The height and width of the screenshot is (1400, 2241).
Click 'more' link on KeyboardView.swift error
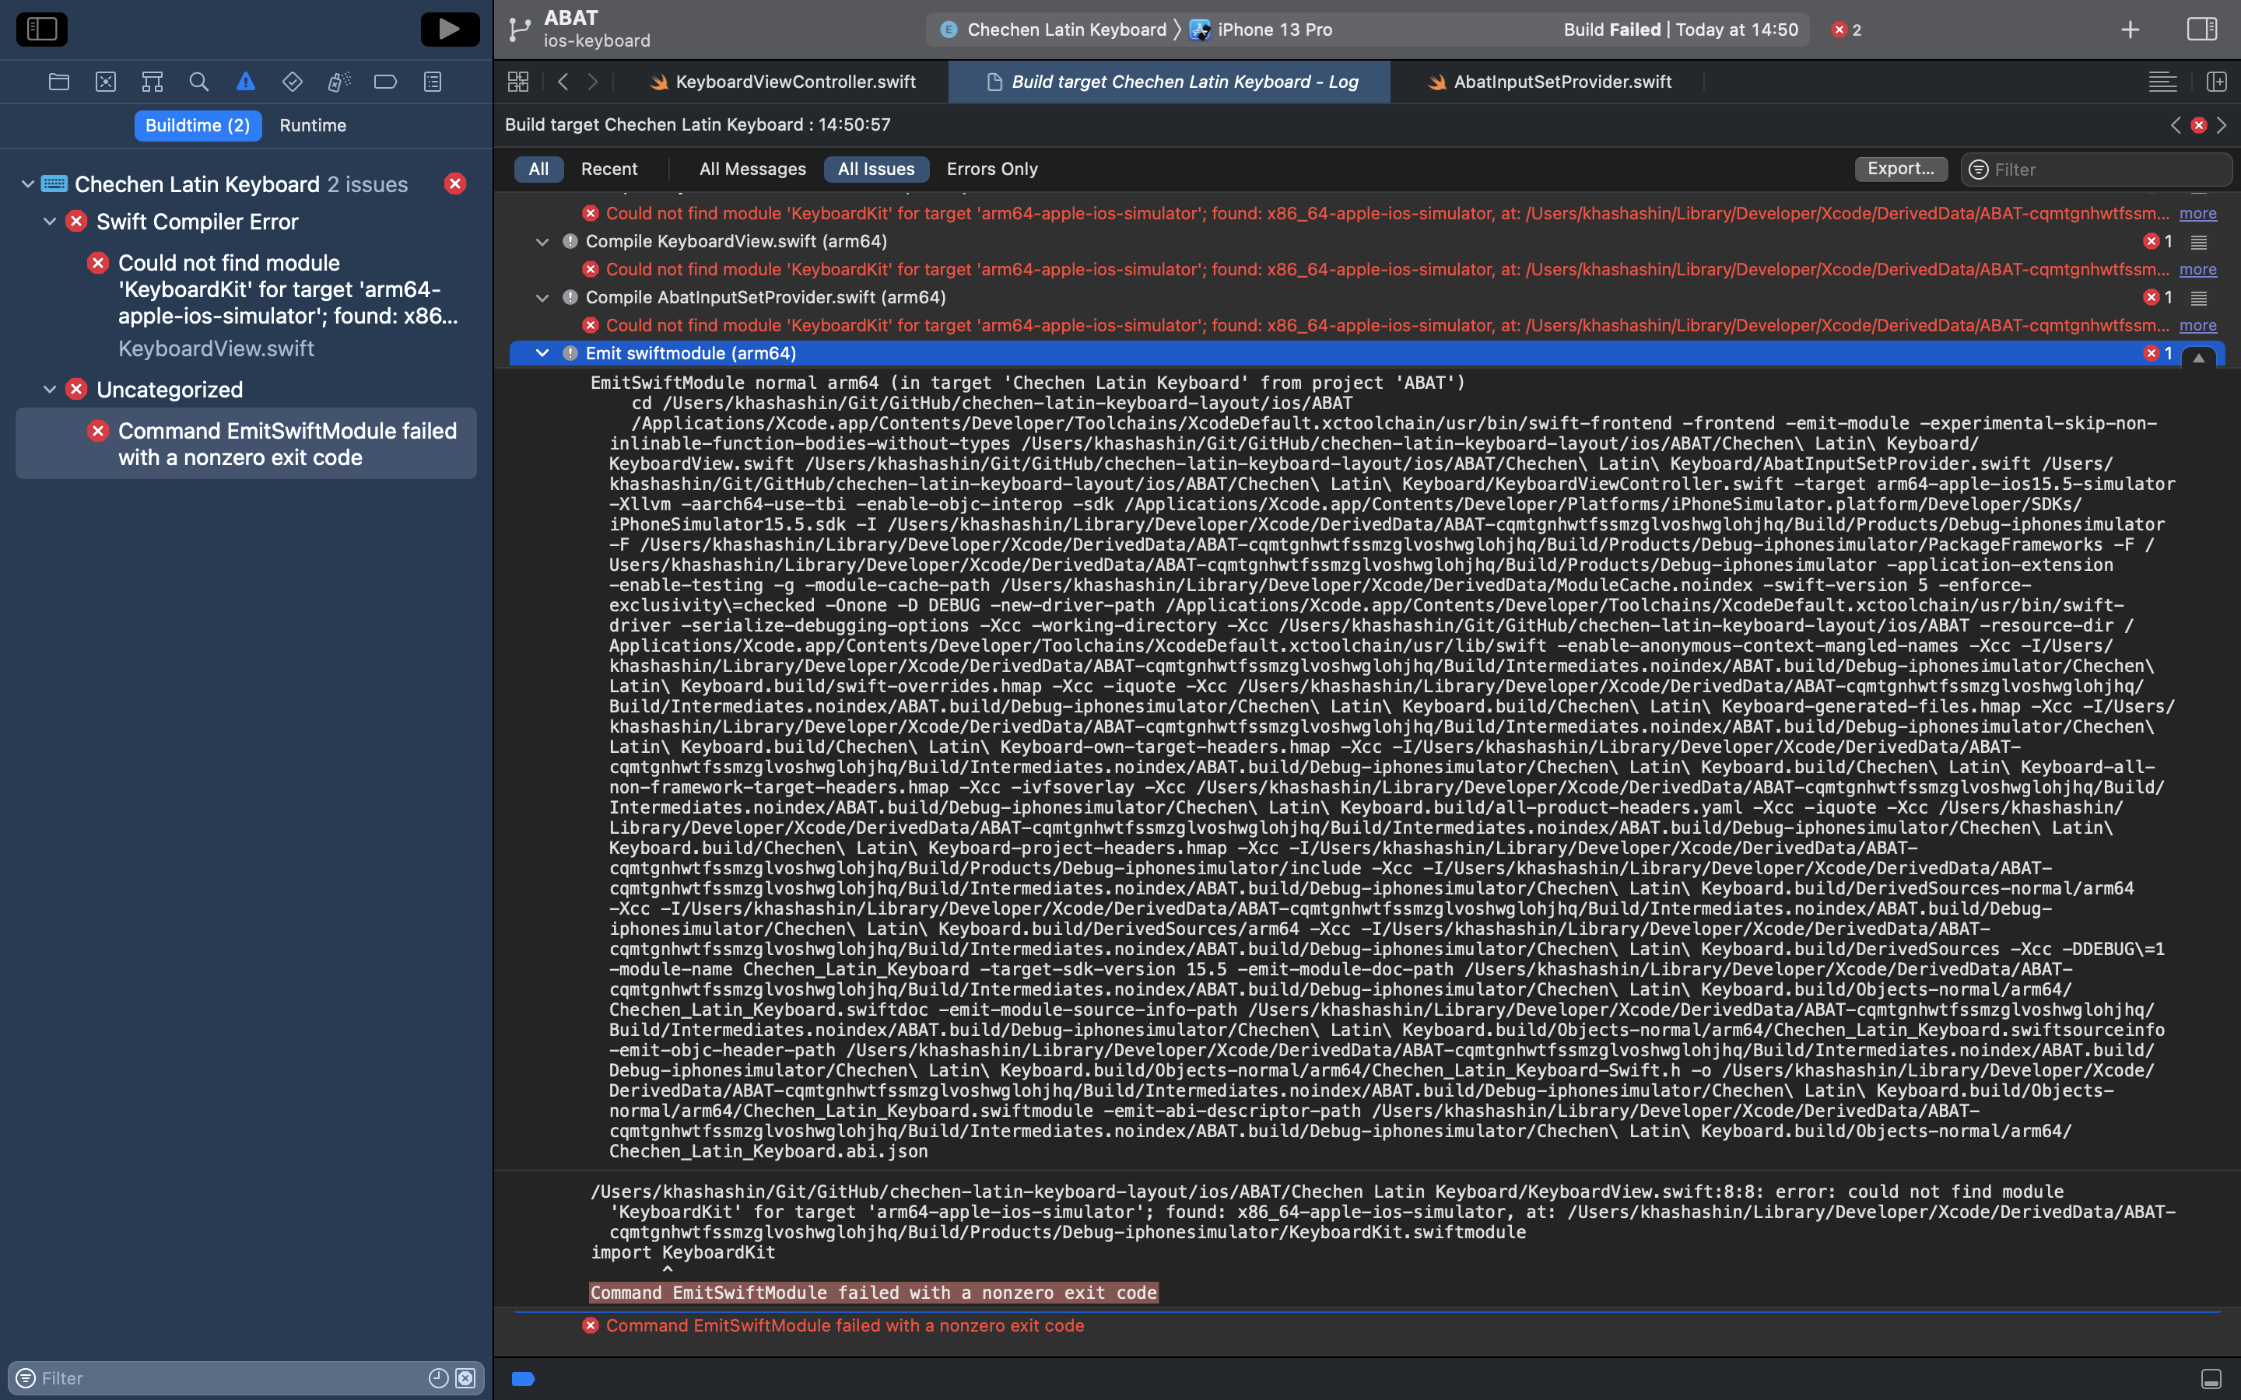click(x=2197, y=269)
